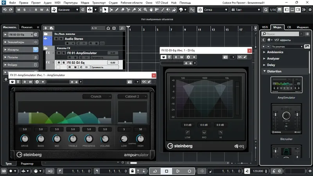Select the Draw pencil tool
The width and height of the screenshot is (313, 176).
[x=117, y=9]
